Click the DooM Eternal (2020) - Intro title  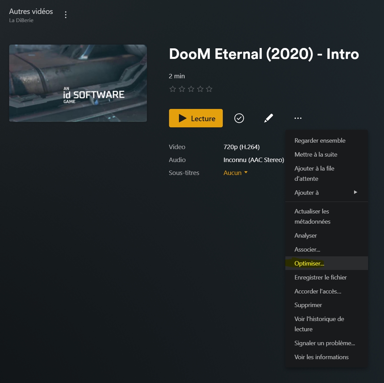[x=264, y=54]
